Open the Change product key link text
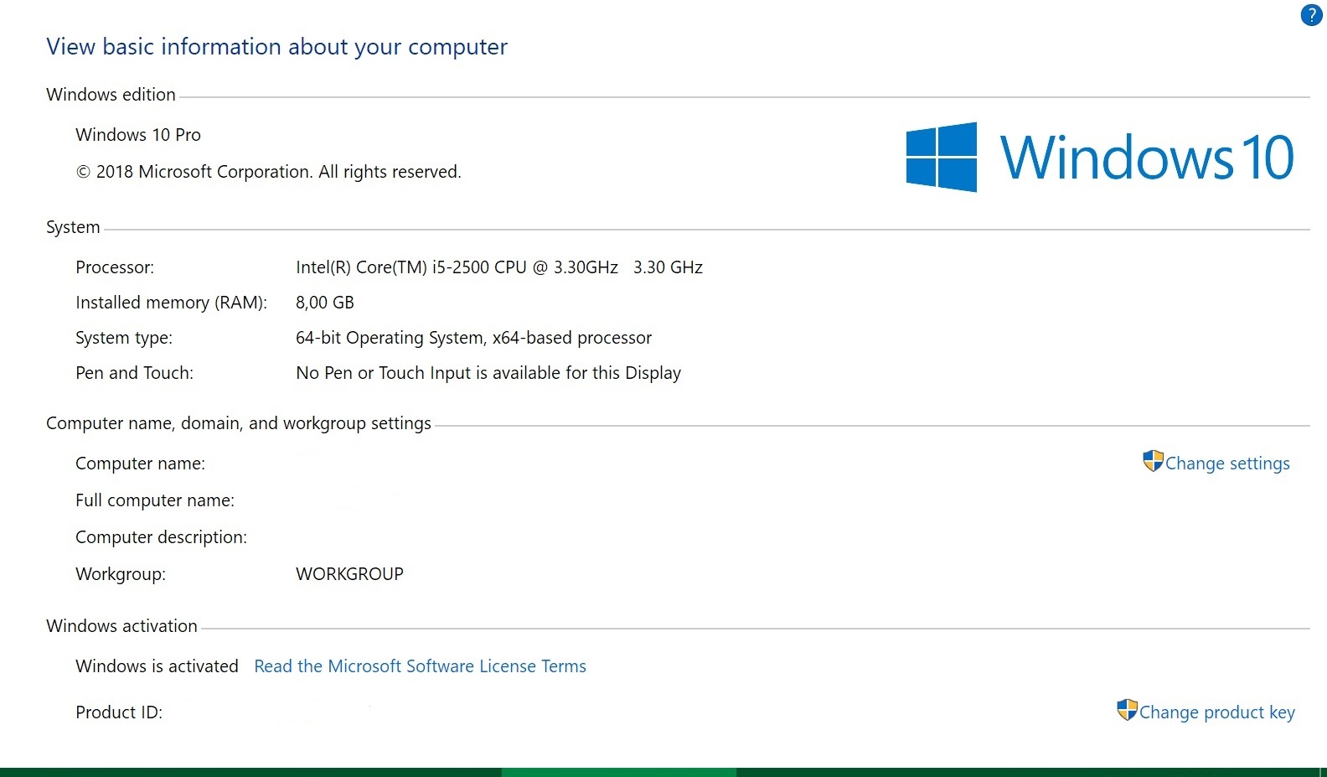 pos(1216,712)
